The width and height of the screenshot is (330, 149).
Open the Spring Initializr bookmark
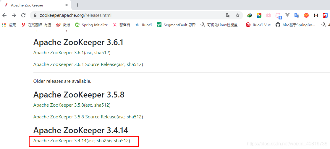pos(91,25)
